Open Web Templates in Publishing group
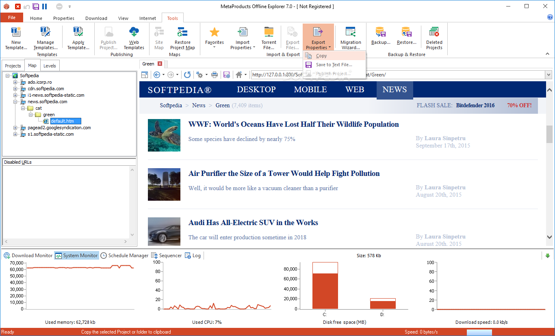The width and height of the screenshot is (555, 336). pos(134,38)
